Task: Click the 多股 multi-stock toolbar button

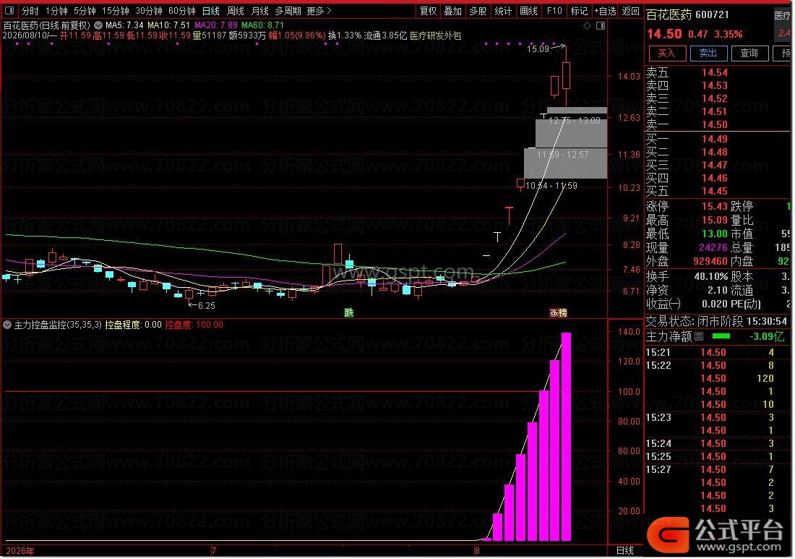Action: coord(478,11)
